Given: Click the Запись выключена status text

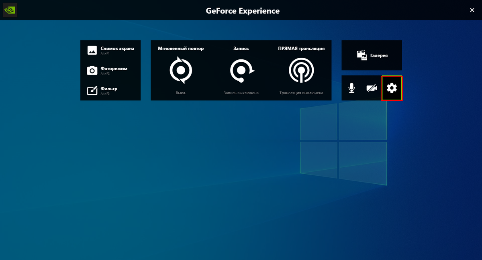Looking at the screenshot, I should coord(241,93).
